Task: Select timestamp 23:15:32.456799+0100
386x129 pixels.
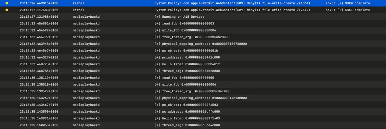Action: pos(39,37)
